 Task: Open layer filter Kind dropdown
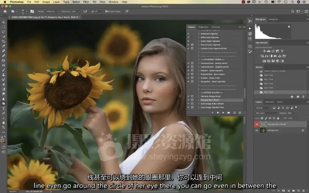[x=263, y=108]
